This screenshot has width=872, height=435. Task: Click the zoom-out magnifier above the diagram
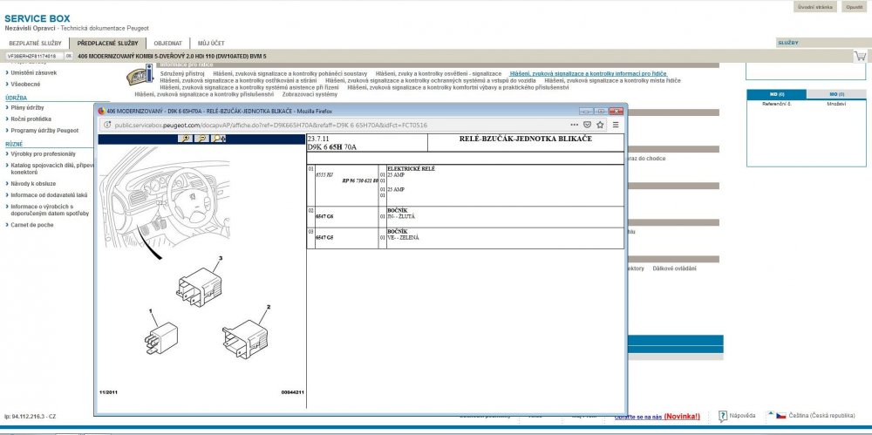click(x=202, y=139)
